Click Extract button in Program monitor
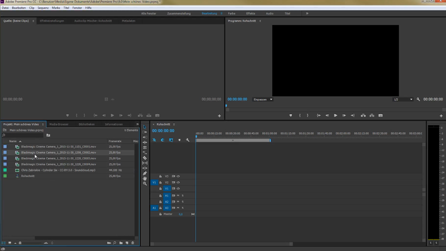The width and height of the screenshot is (446, 251). pyautogui.click(x=372, y=115)
